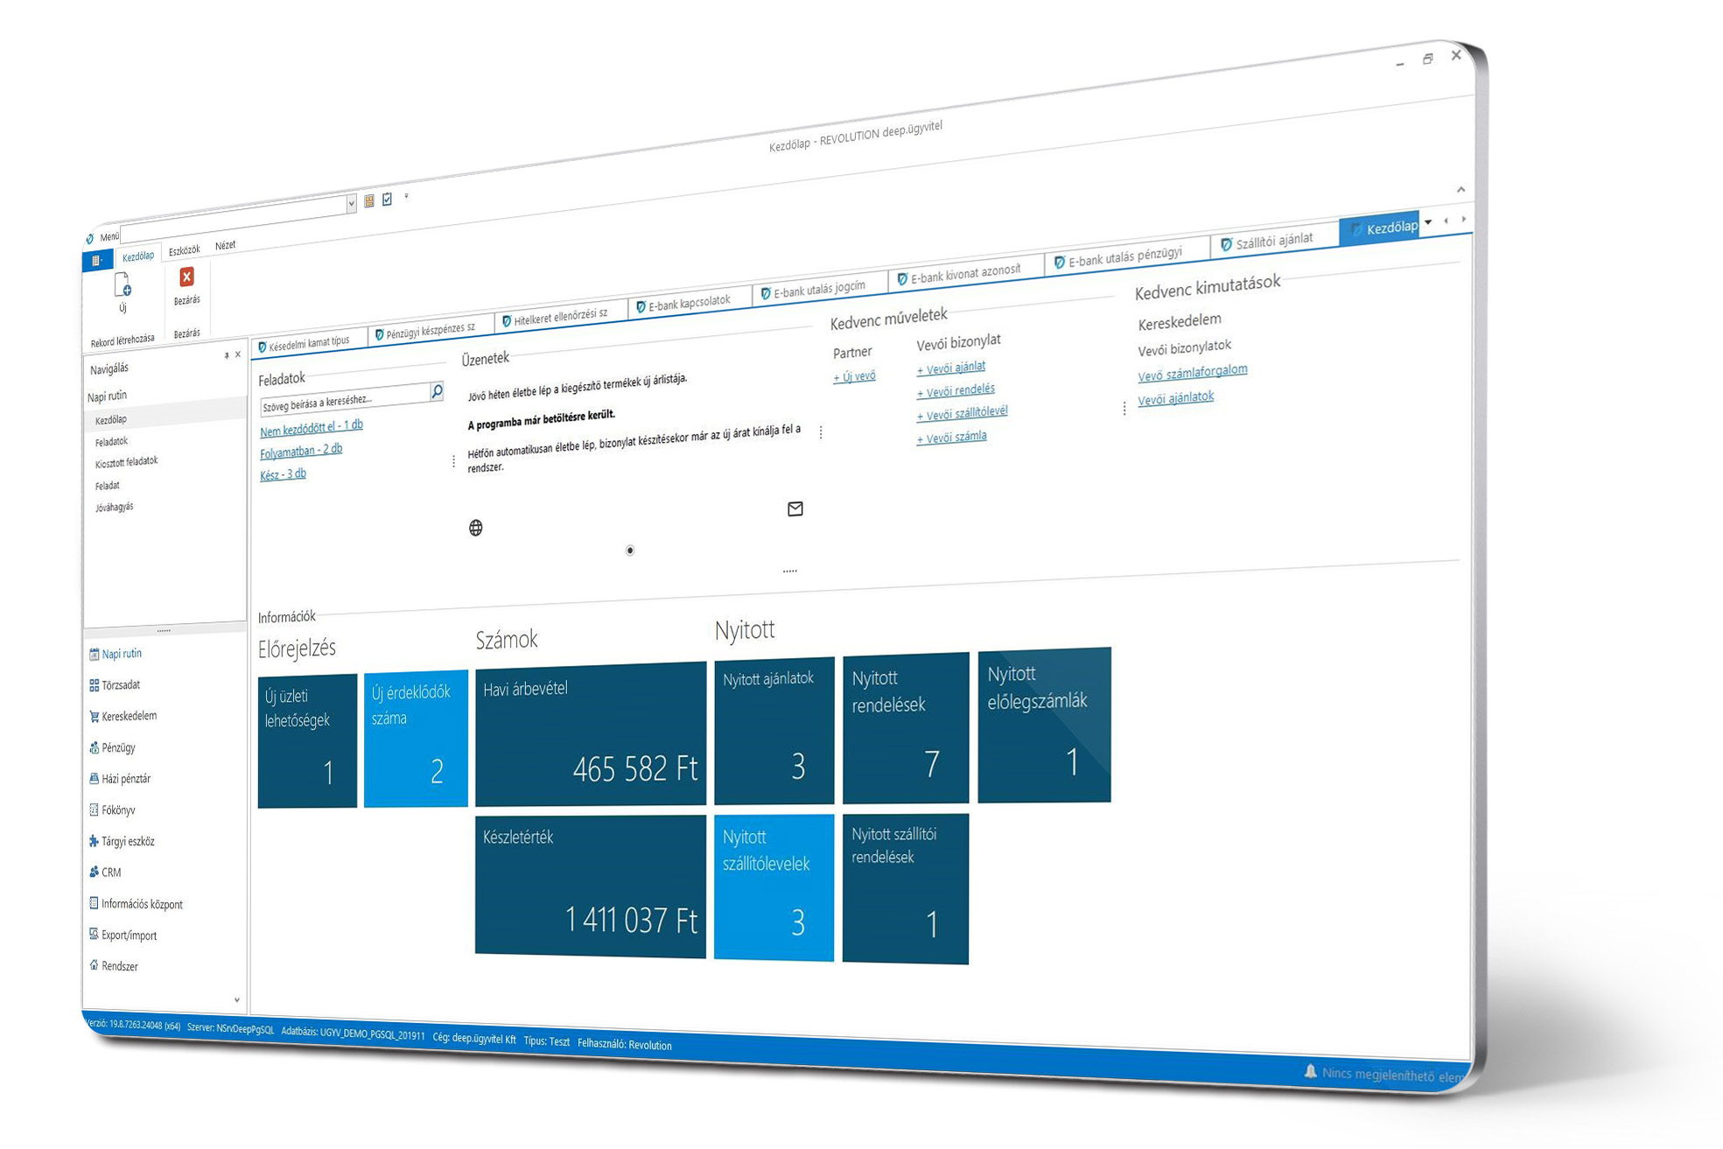
Task: Click the red Bezárás close icon
Action: pos(186,277)
